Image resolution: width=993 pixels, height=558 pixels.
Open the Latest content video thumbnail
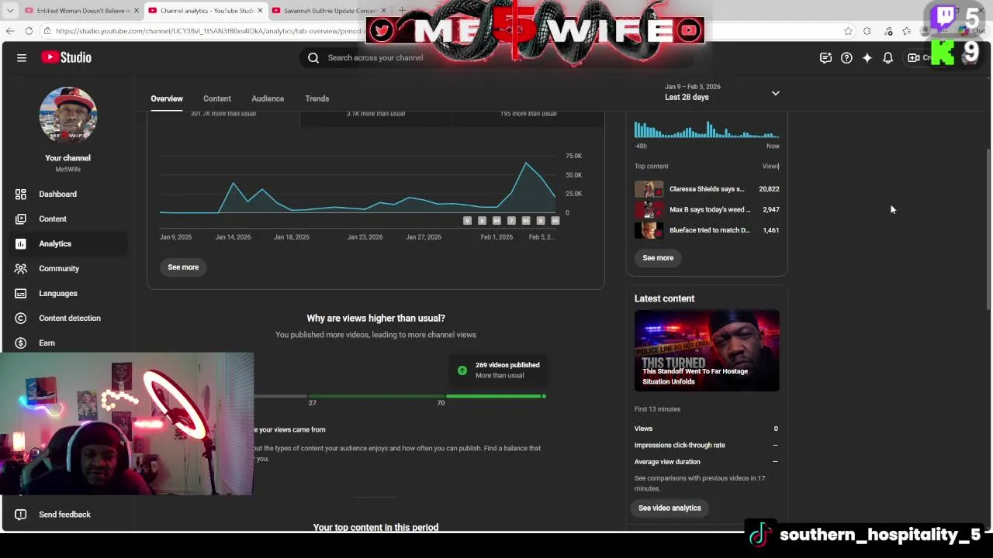click(x=707, y=350)
